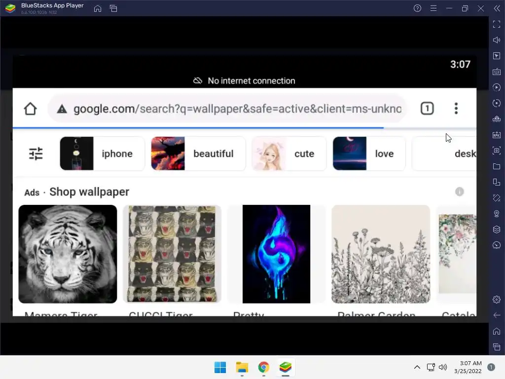Open the media manager folder icon
This screenshot has width=505, height=379.
pos(497,166)
